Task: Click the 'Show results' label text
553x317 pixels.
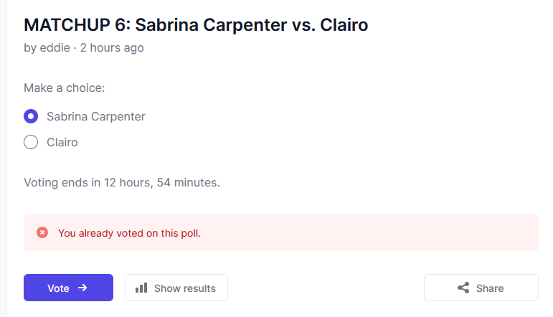Action: [185, 288]
